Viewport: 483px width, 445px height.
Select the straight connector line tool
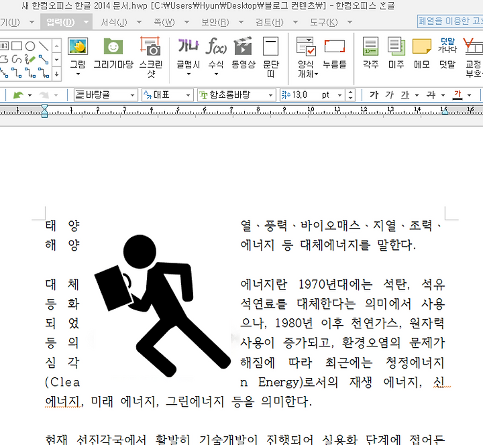[x=44, y=60]
